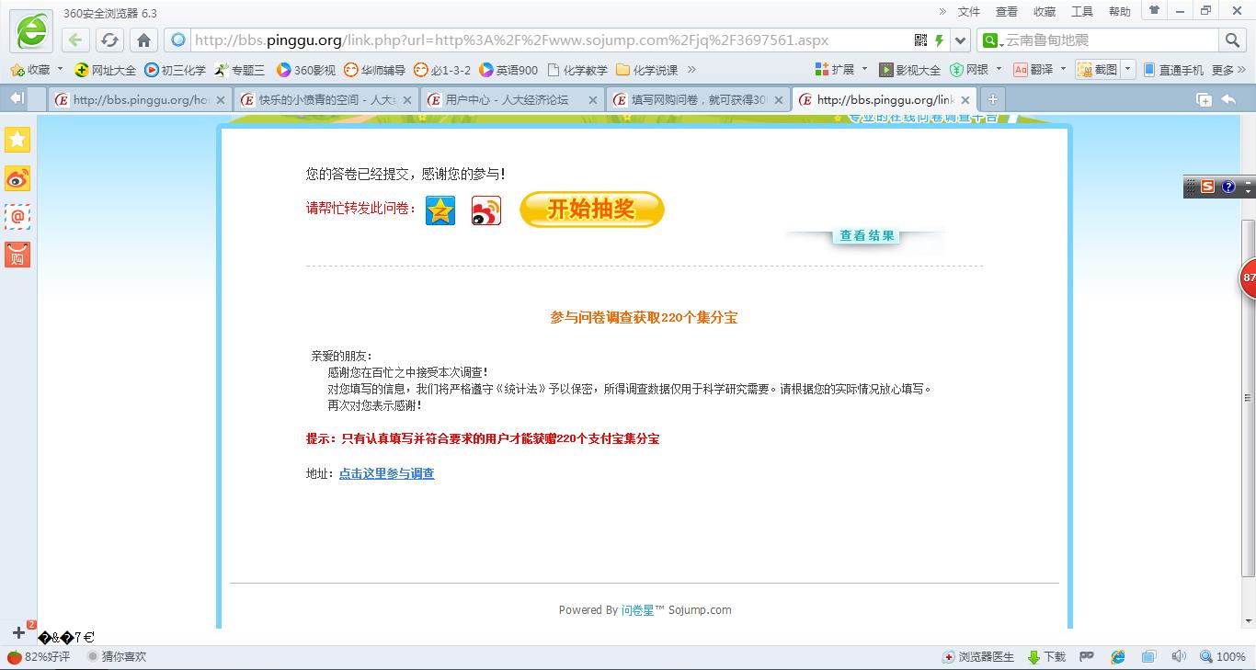Open the 影视大全 toolbar extension
Screen dimensions: 1256x670
[x=909, y=70]
